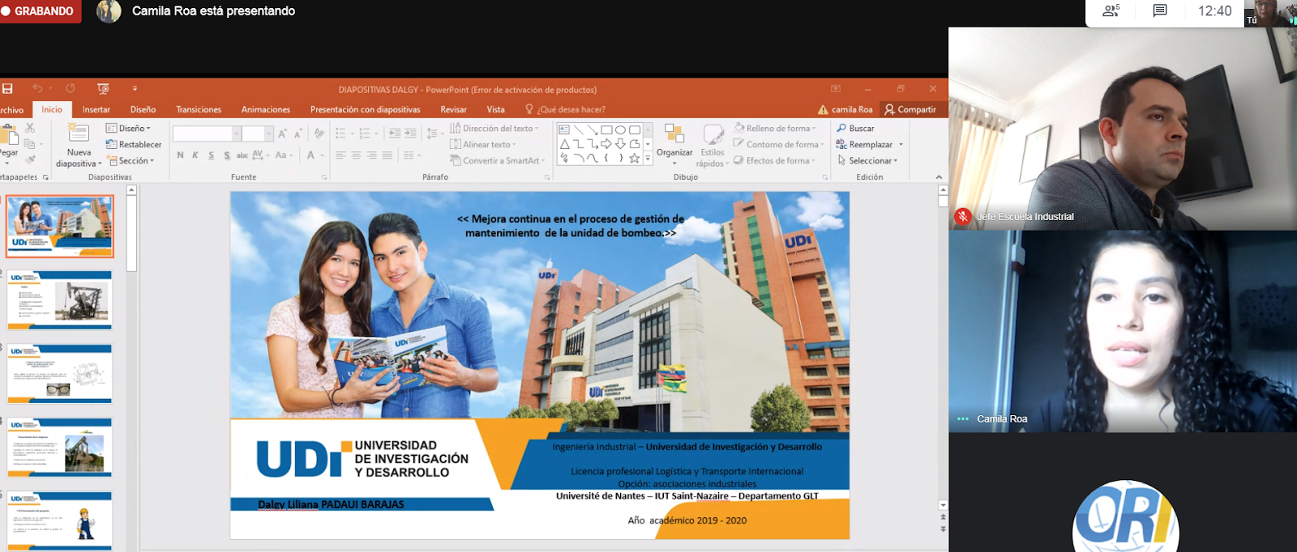This screenshot has width=1297, height=552.
Task: Open the meeting chat icon
Action: 1160,11
